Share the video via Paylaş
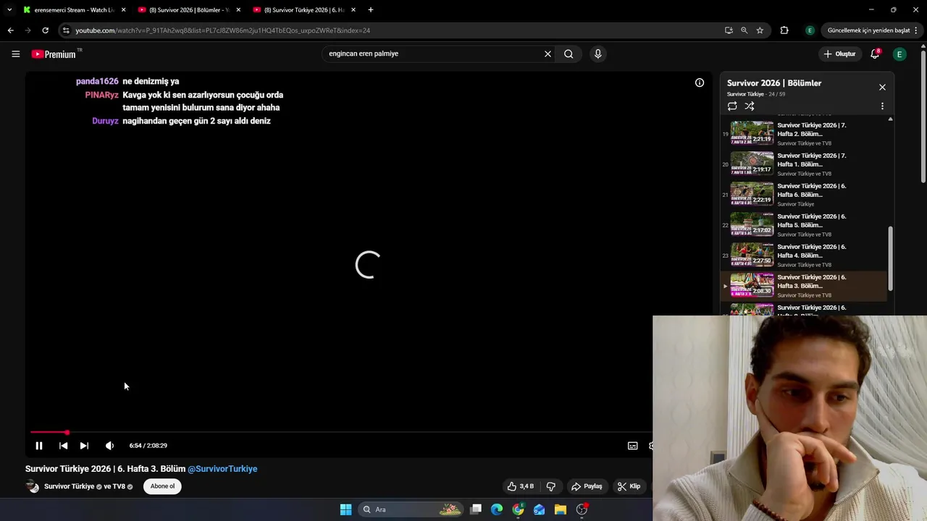This screenshot has height=521, width=927. pyautogui.click(x=587, y=486)
